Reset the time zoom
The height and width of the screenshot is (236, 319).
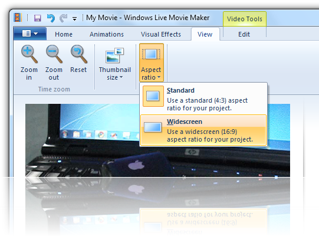pos(78,59)
